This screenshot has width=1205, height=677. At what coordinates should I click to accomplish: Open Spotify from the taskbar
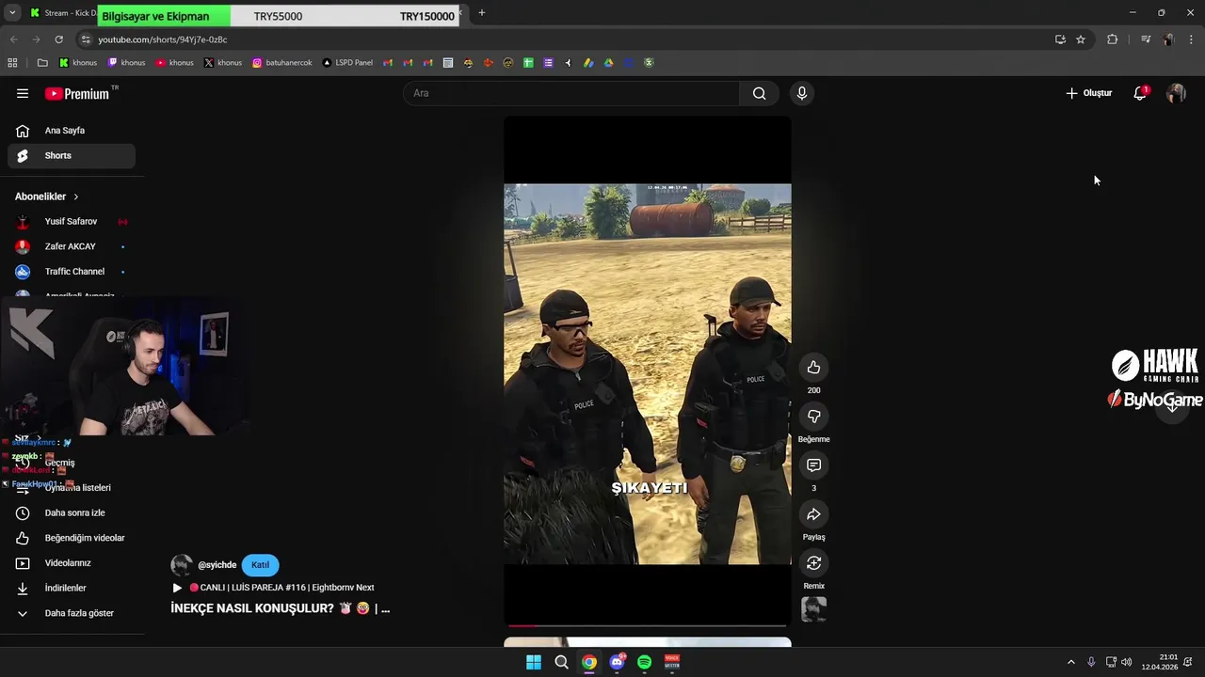pyautogui.click(x=644, y=662)
